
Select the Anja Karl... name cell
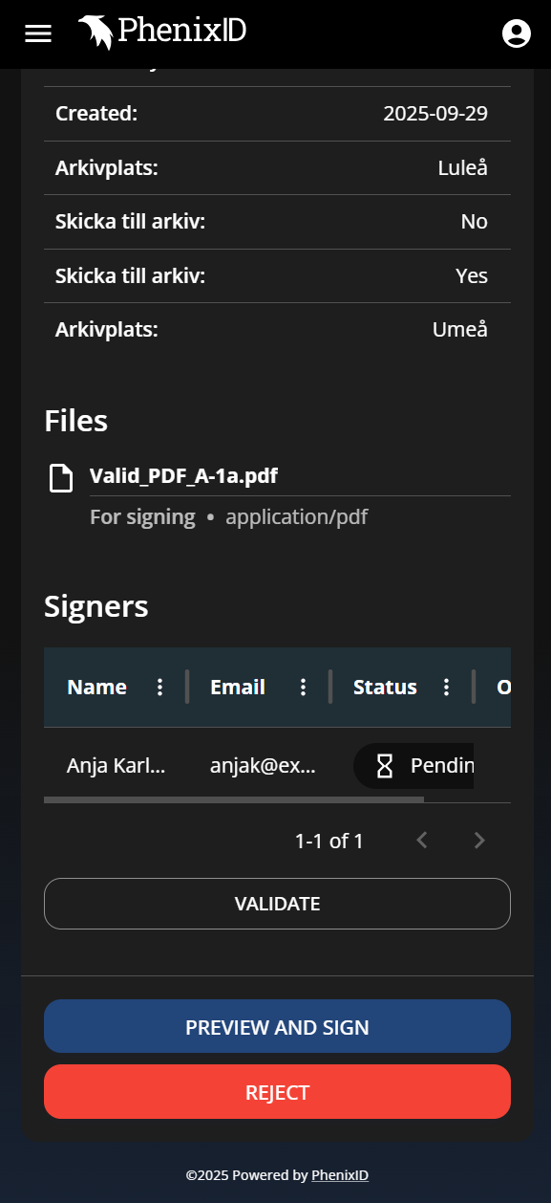pos(116,765)
